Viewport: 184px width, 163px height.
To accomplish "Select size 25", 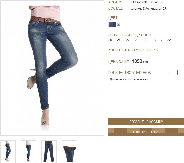I will pos(110,40).
